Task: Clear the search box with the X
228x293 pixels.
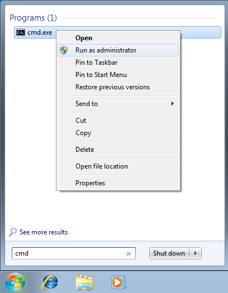Action: point(129,253)
